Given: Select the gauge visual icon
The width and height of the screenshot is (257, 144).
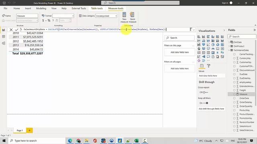Looking at the screenshot, I should coord(213,49).
